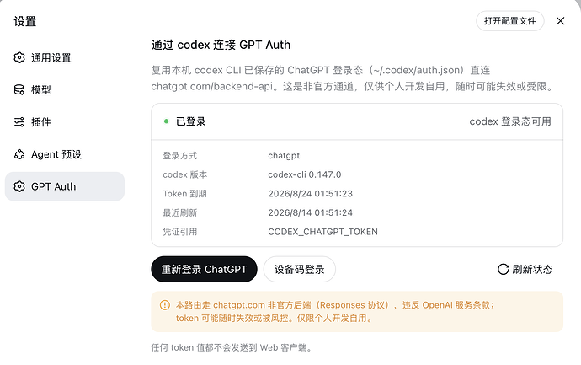Select the 插件 sidebar item
581x365 pixels.
65,122
